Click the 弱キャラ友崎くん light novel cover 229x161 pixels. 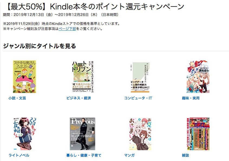[x=25, y=134]
